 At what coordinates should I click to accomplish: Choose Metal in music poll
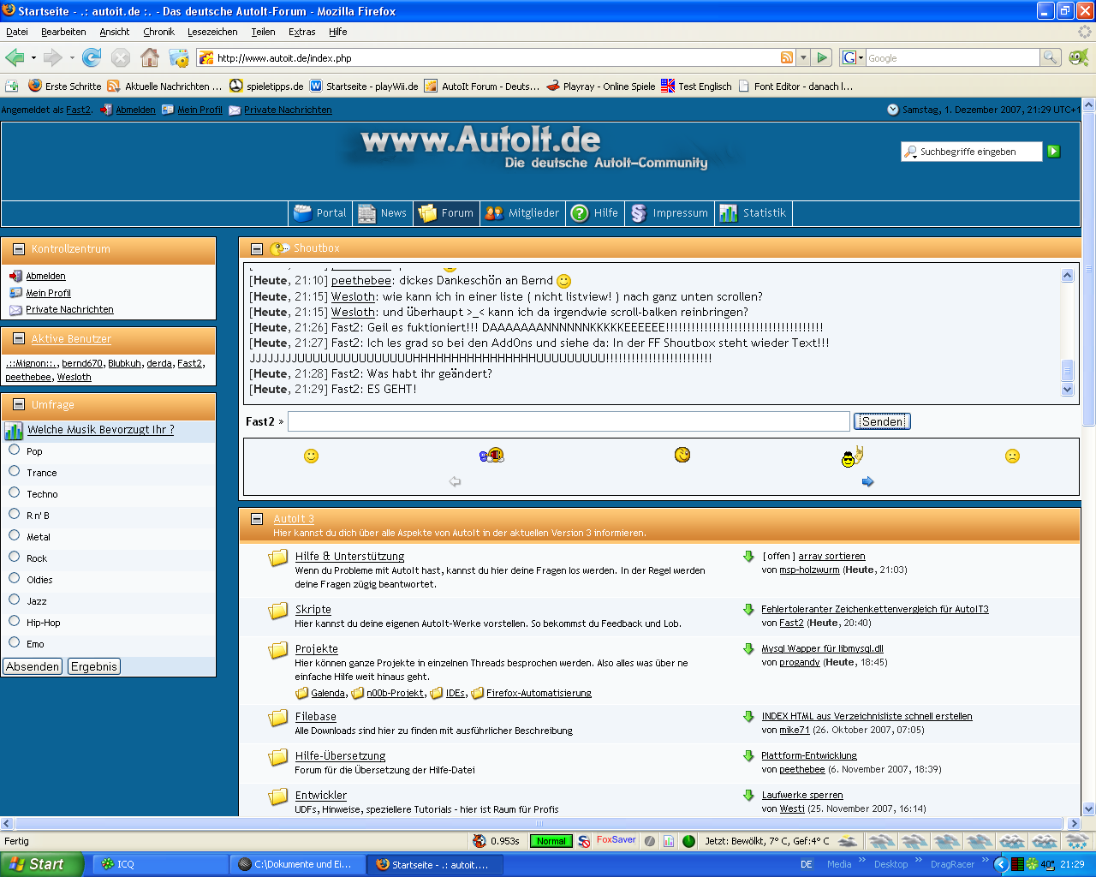15,535
